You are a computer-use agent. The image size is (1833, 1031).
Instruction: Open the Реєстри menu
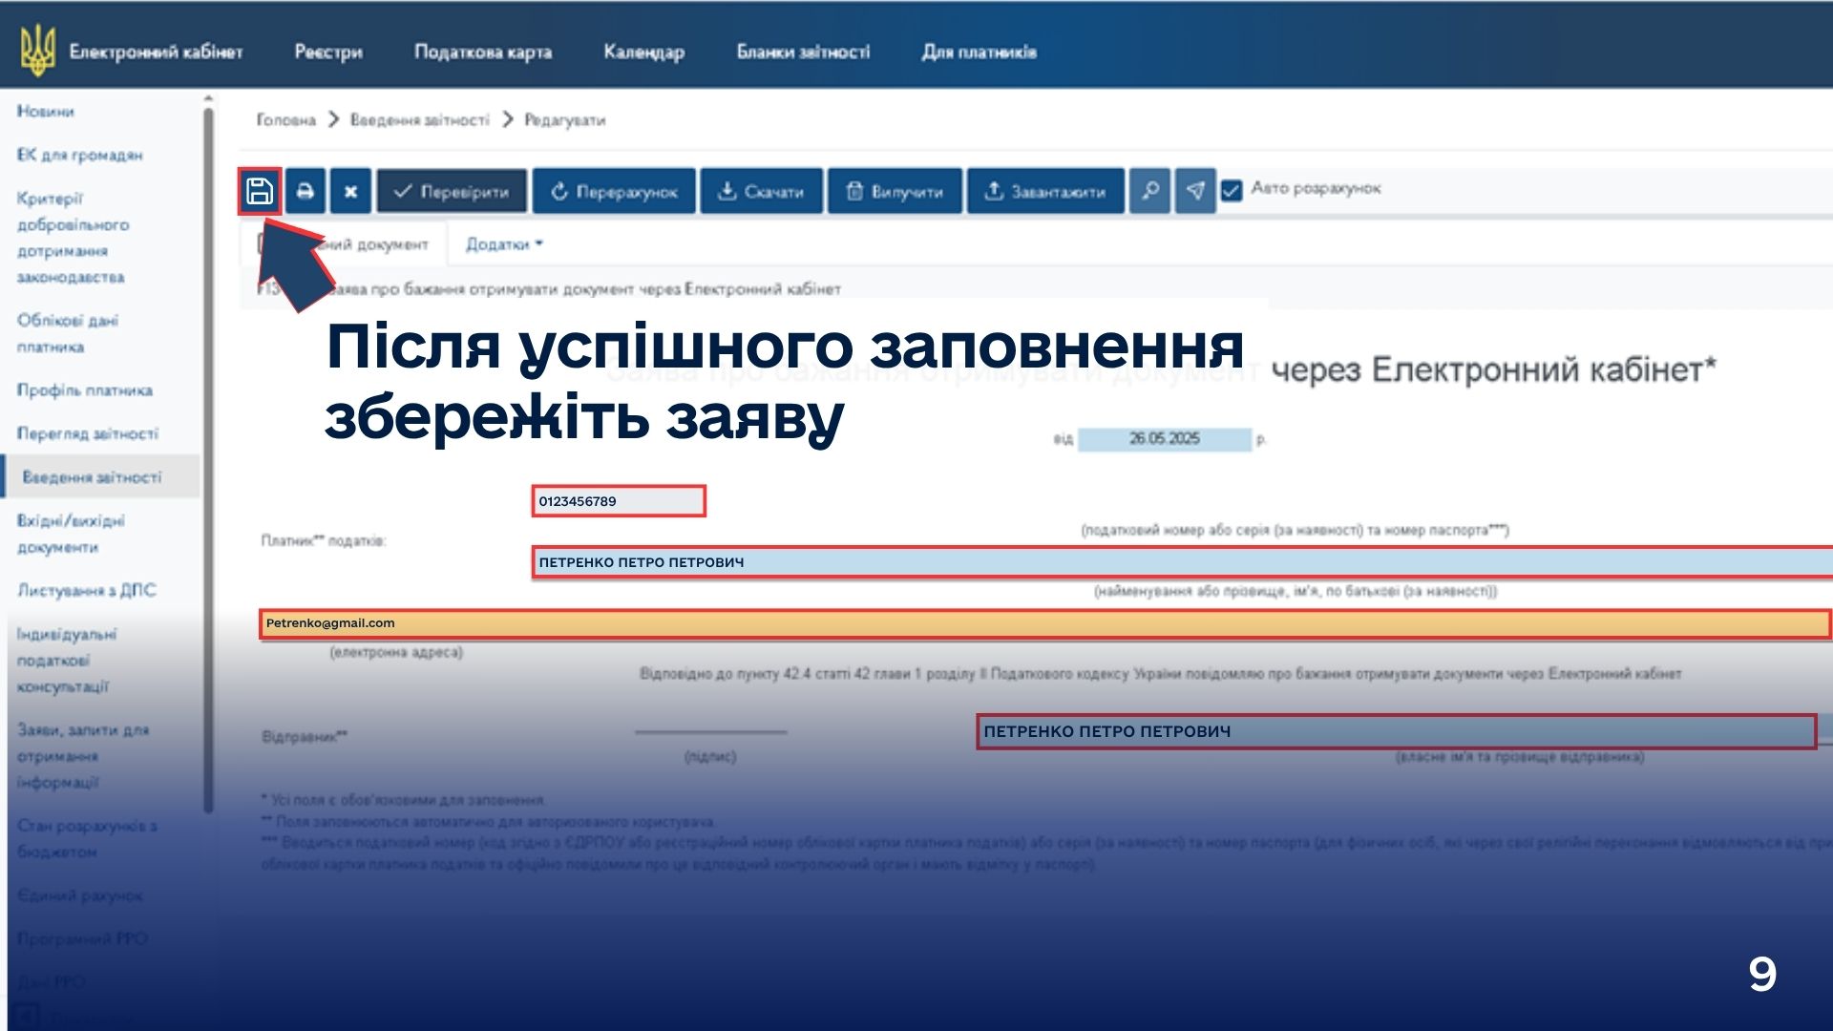coord(328,52)
